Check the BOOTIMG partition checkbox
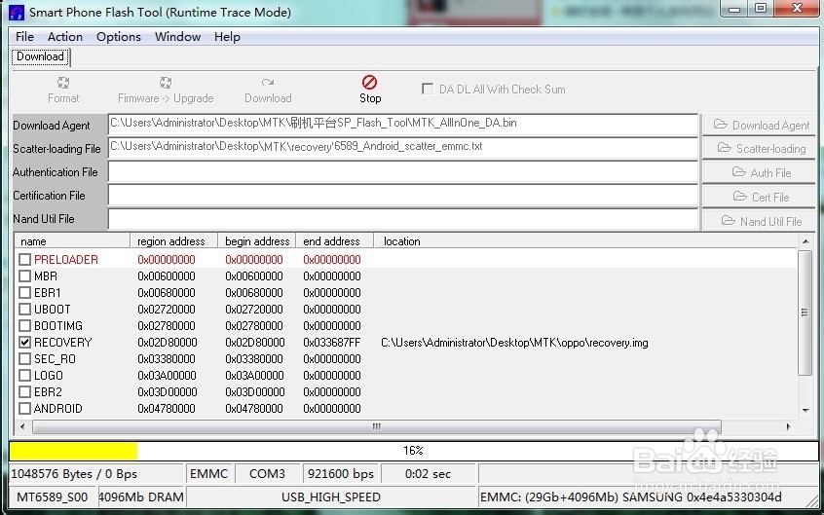Image resolution: width=824 pixels, height=515 pixels. [x=24, y=326]
